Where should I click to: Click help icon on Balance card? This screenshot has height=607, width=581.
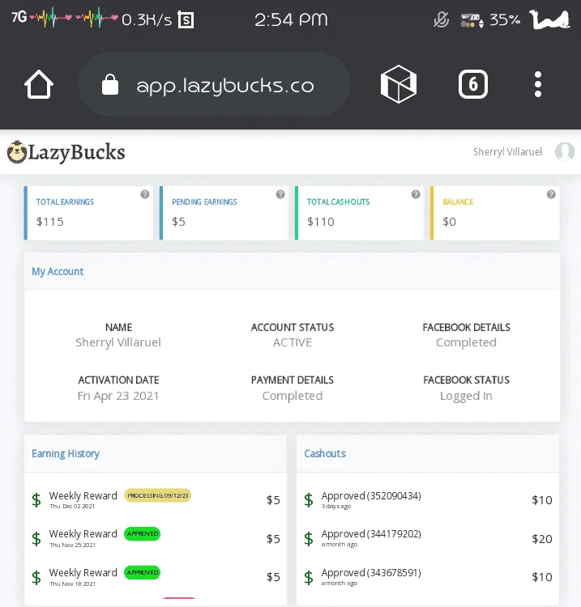click(x=551, y=194)
